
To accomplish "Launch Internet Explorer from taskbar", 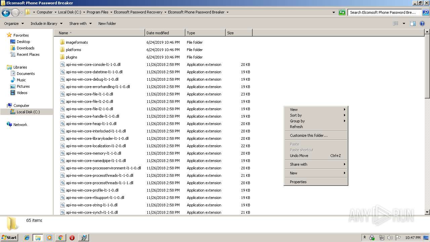I will click(x=27, y=238).
